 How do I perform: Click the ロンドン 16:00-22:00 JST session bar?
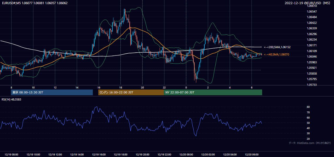click(131, 92)
